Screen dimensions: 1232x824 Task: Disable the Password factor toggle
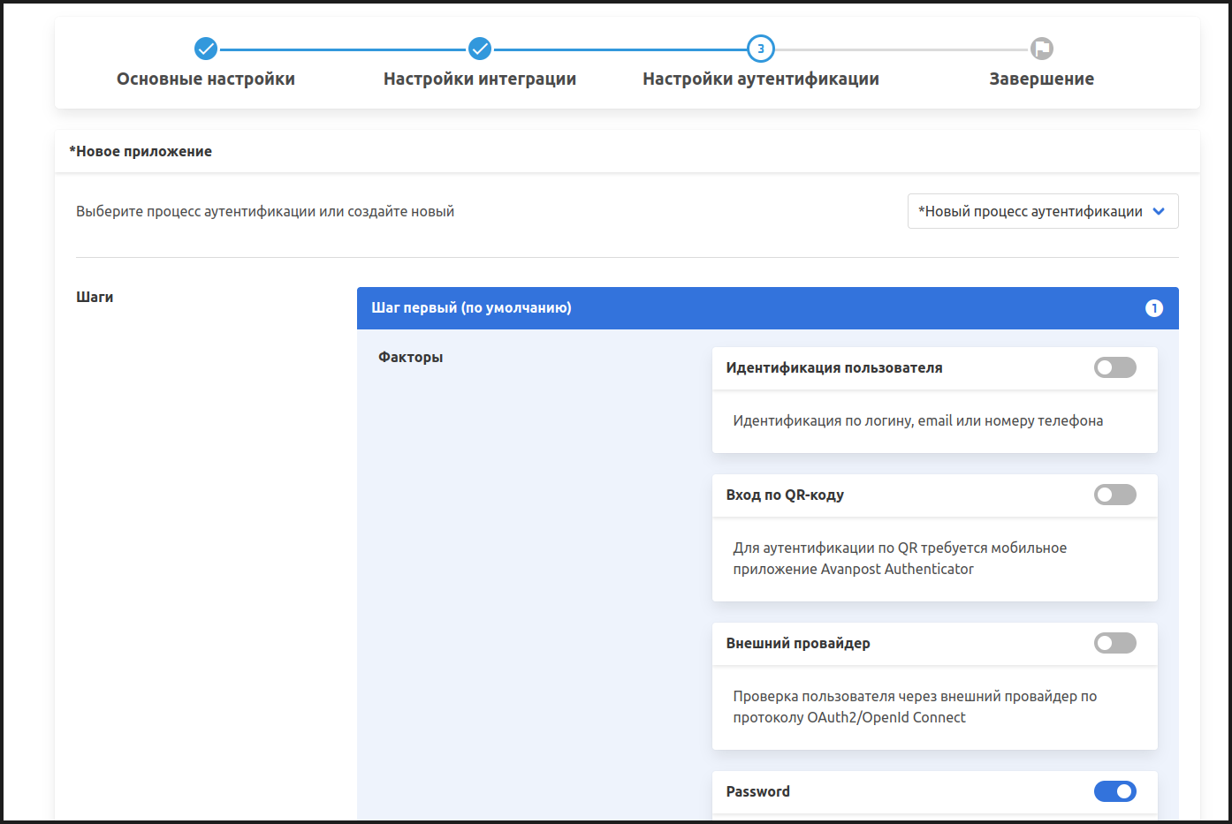tap(1114, 791)
